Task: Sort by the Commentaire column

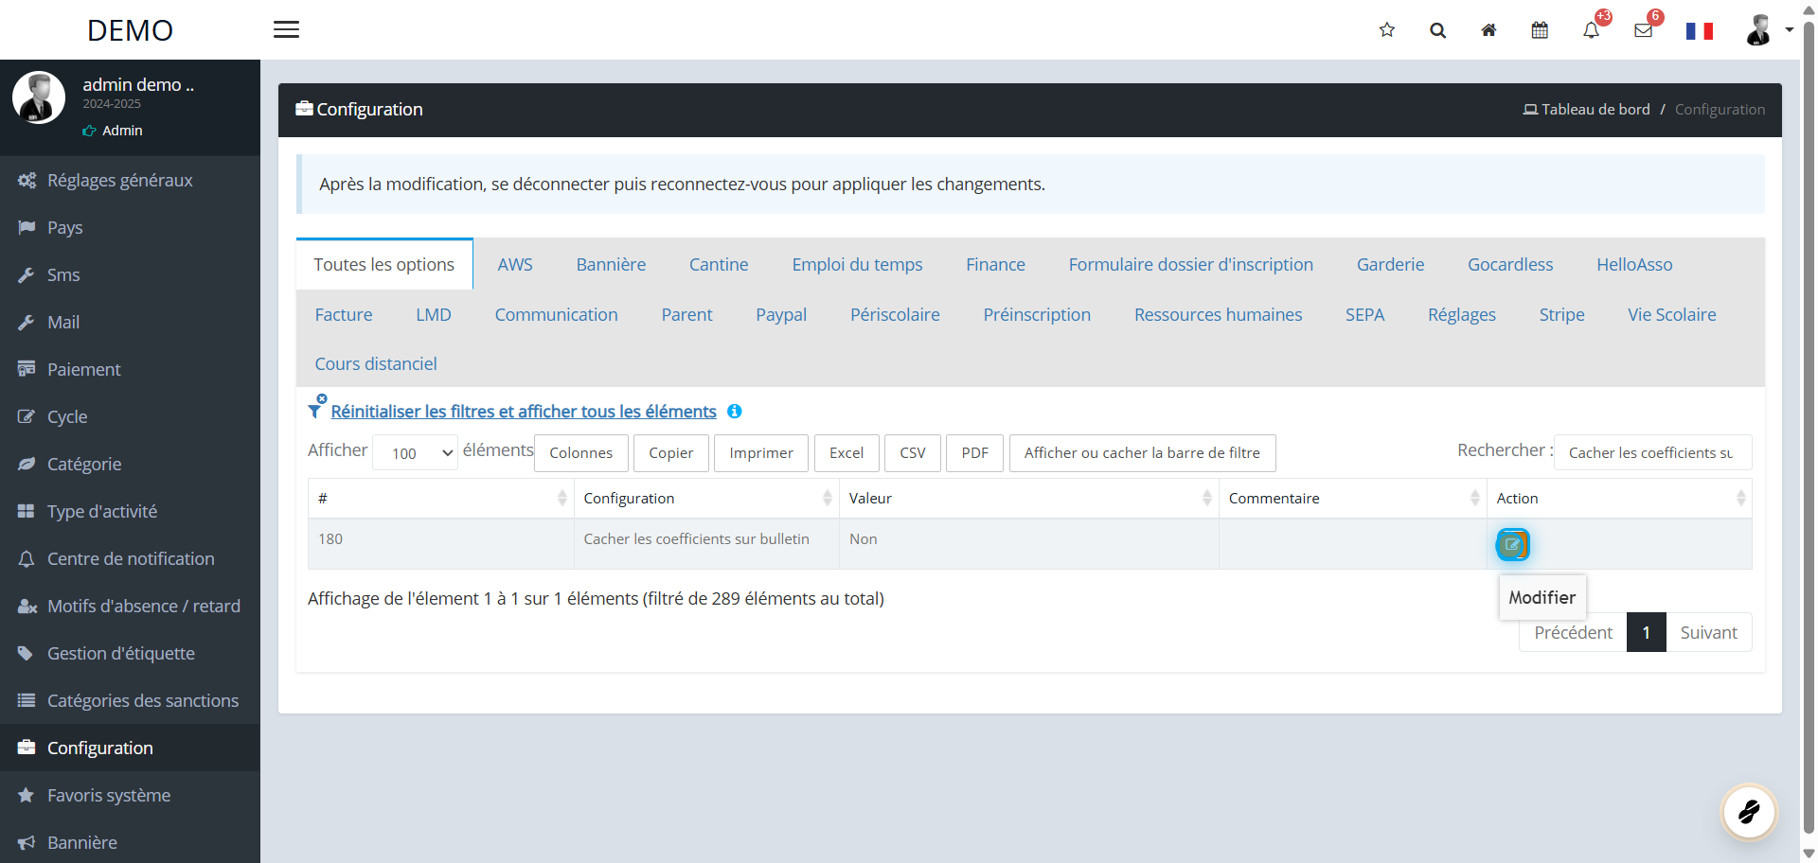Action: point(1353,498)
